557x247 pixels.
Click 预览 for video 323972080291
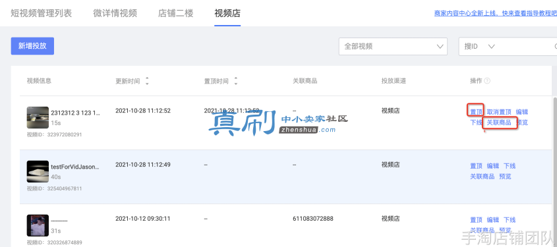coord(522,123)
